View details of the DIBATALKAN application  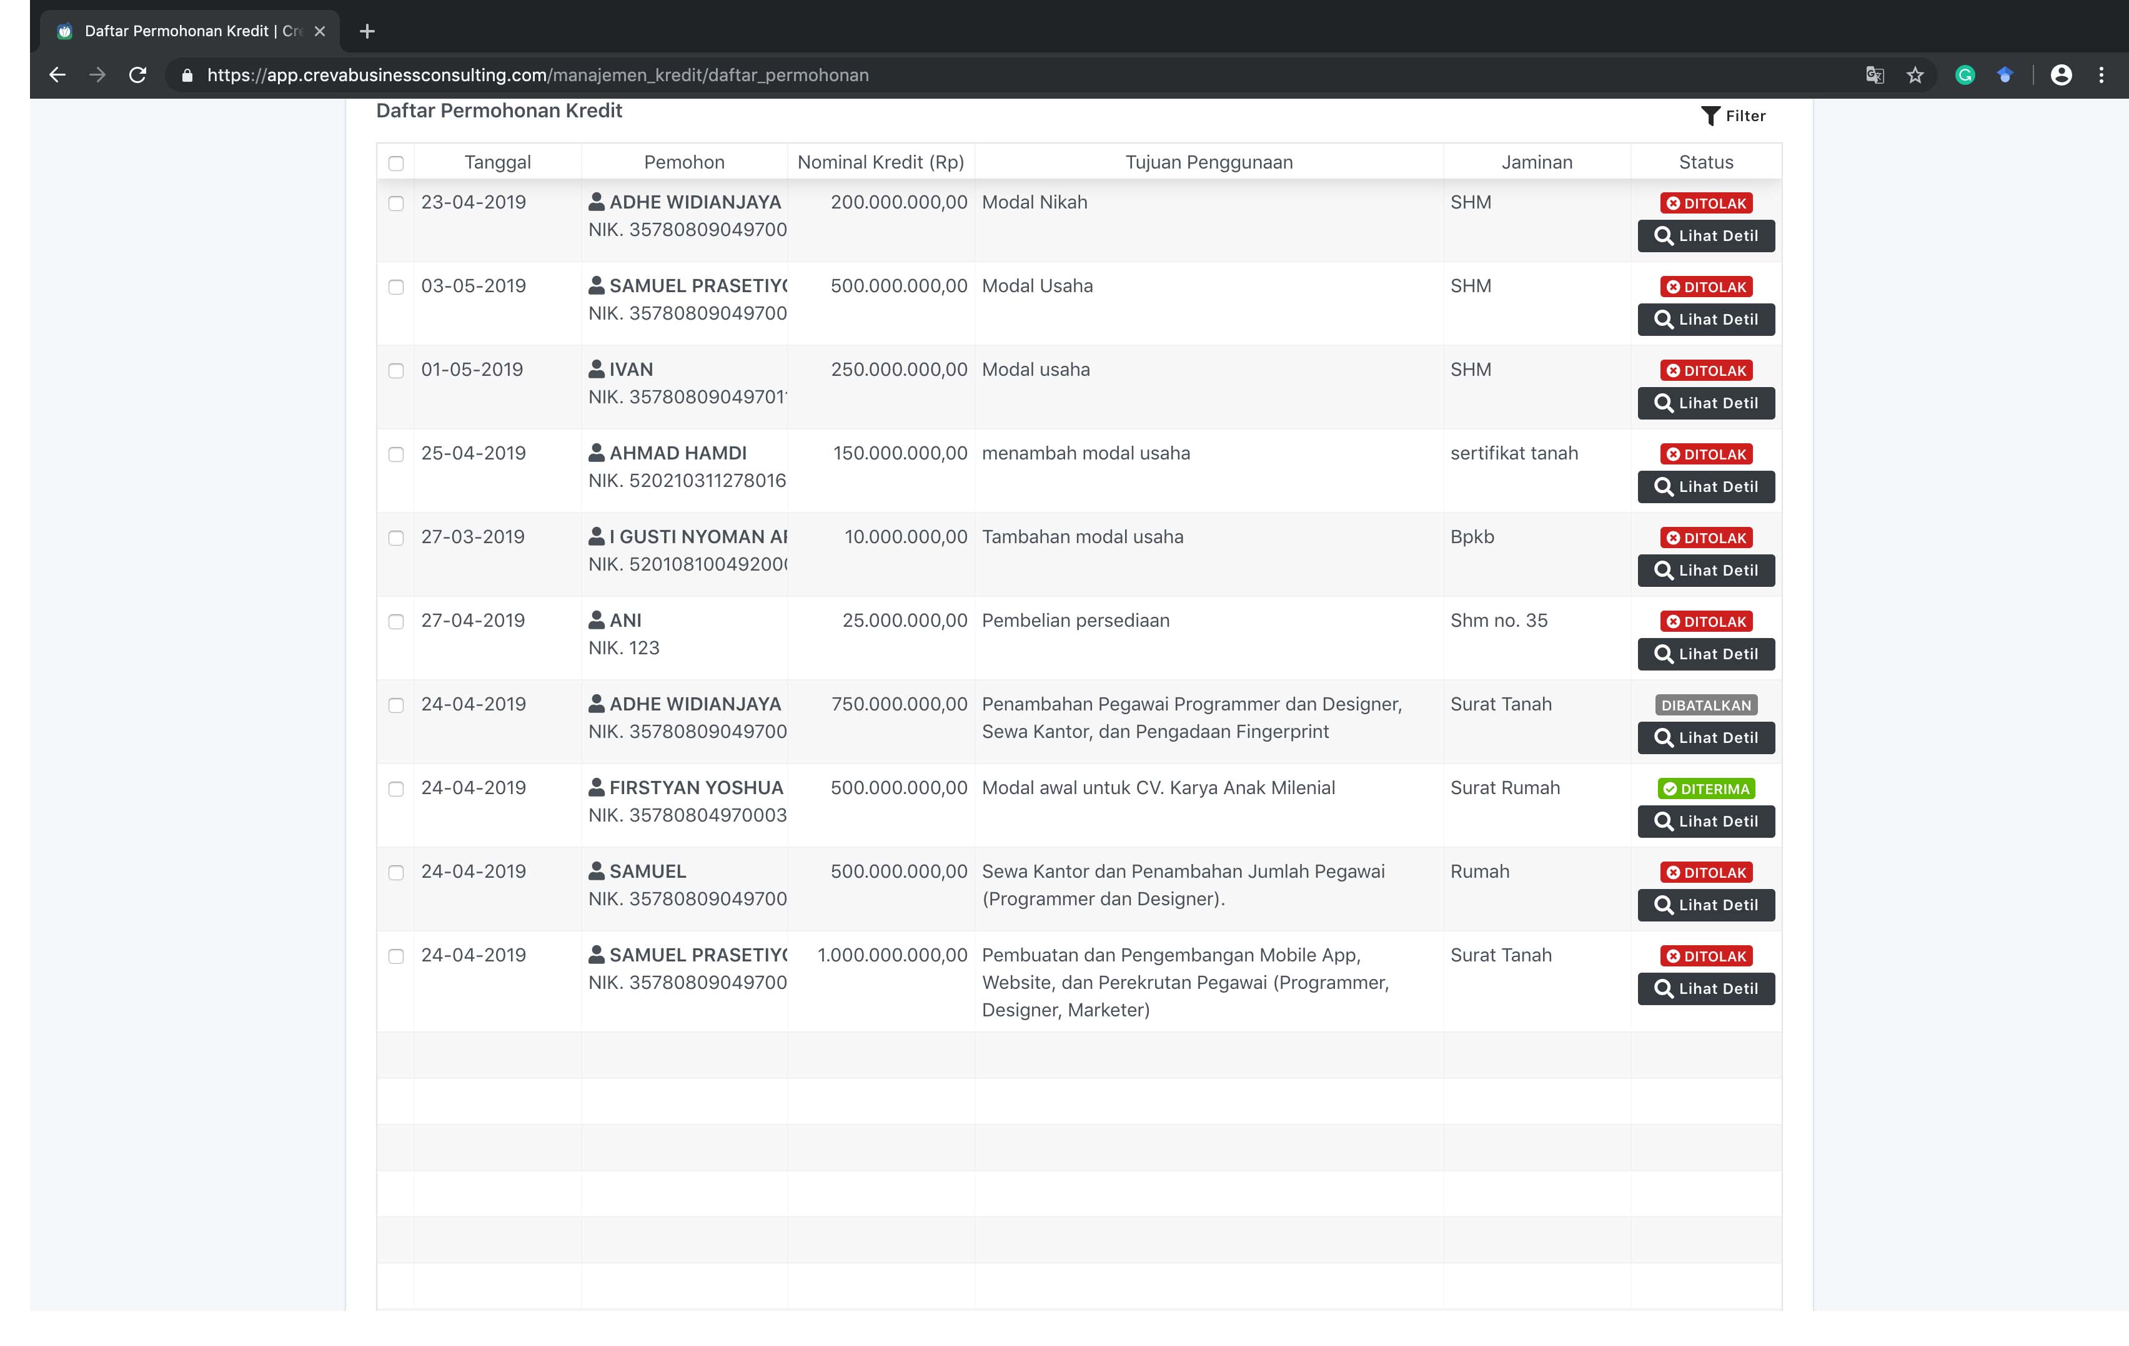pos(1705,738)
